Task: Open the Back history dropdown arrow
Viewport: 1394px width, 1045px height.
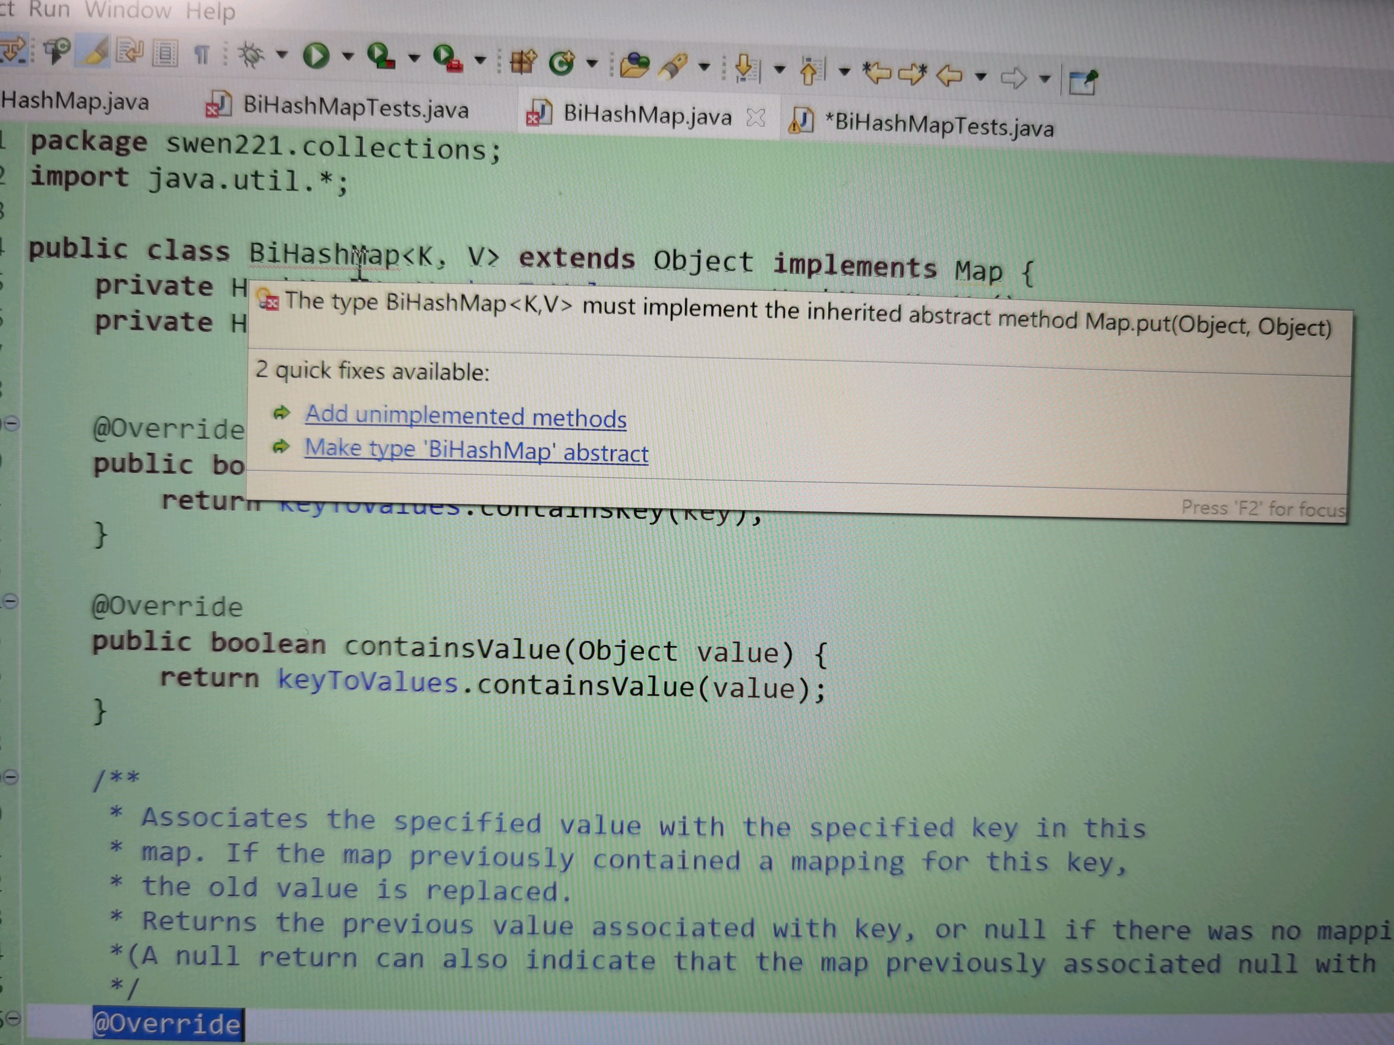Action: (x=980, y=77)
